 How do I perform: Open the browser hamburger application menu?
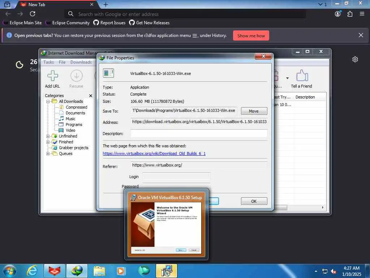[362, 14]
